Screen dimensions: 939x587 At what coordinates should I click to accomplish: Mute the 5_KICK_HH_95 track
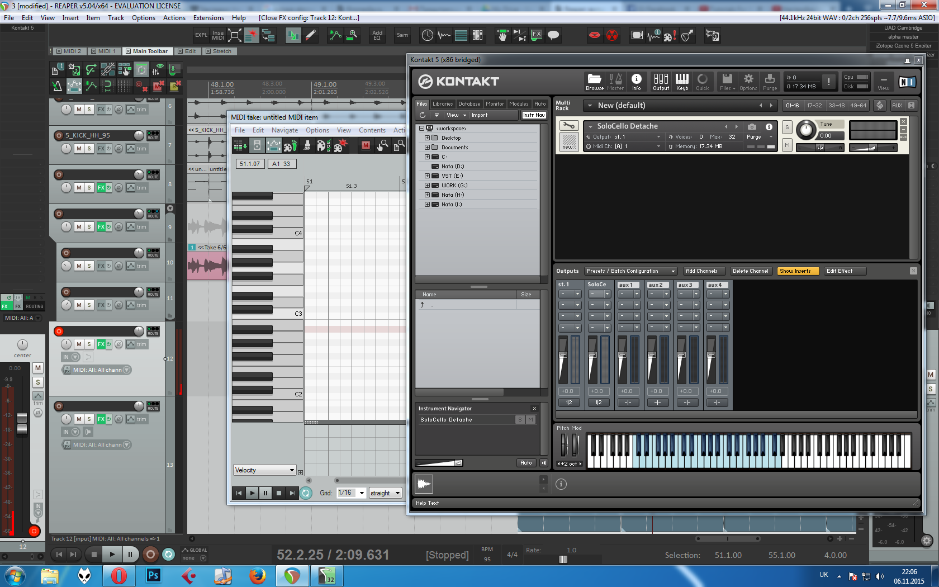point(79,149)
